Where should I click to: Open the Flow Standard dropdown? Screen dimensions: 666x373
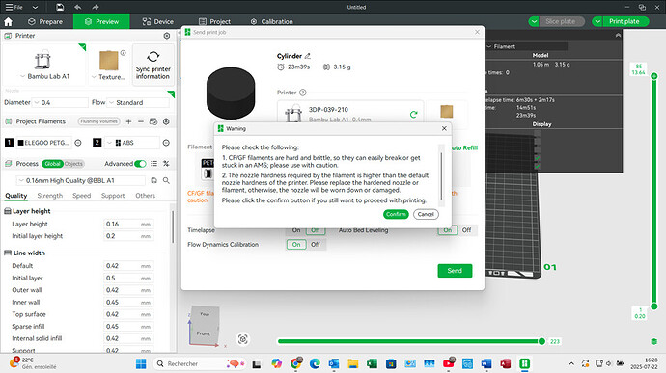(138, 103)
